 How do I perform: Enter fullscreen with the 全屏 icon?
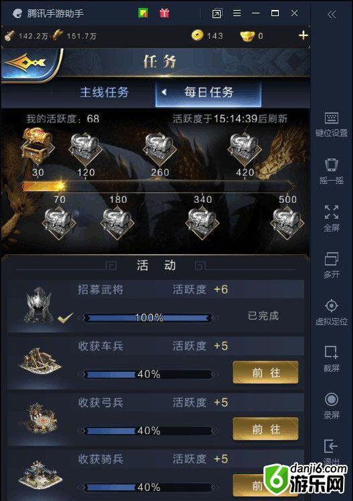pos(332,212)
